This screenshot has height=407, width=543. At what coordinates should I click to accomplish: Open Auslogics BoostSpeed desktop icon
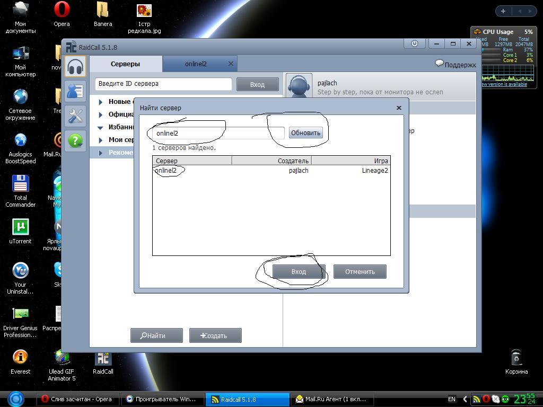click(x=21, y=148)
